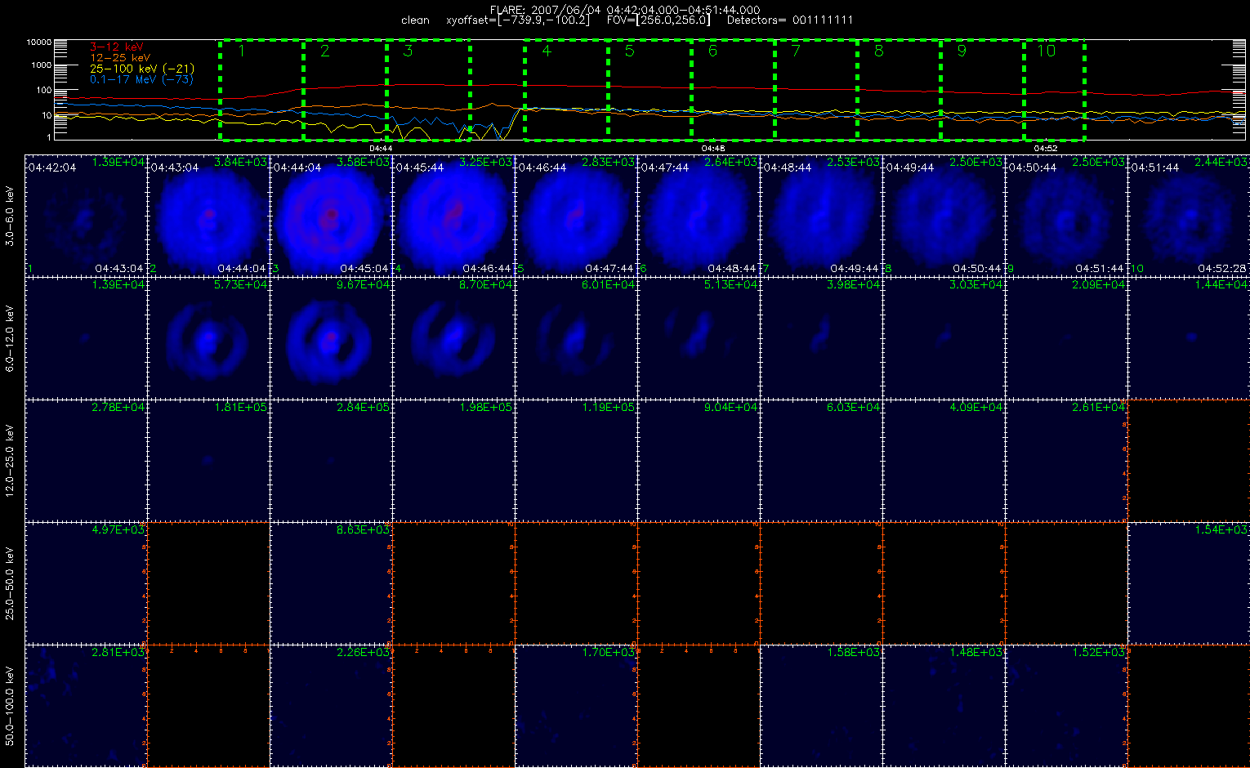The height and width of the screenshot is (768, 1250).
Task: Click the orange '12-25 keV' legend entry
Action: [x=120, y=58]
